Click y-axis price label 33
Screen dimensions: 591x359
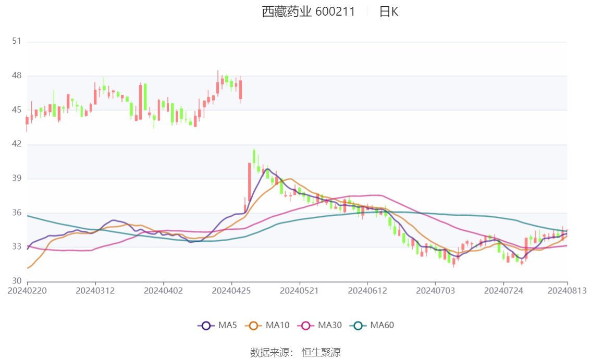coord(17,247)
